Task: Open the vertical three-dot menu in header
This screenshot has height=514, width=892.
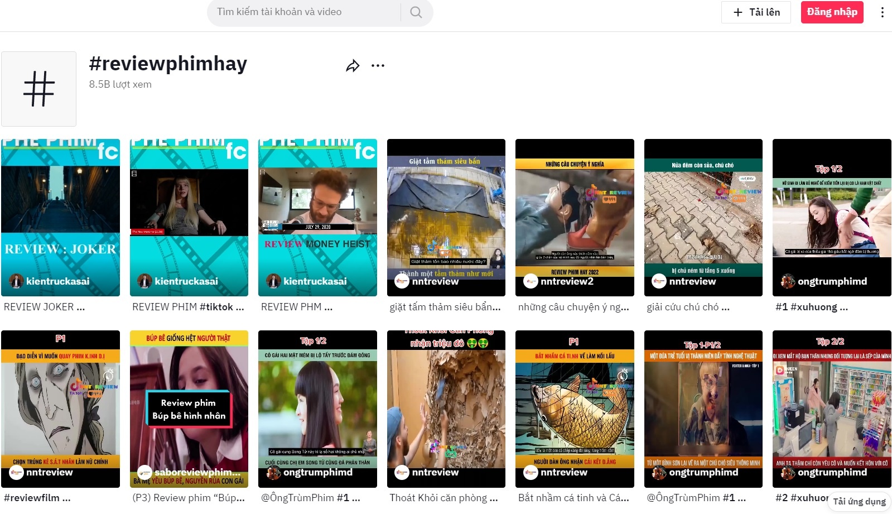Action: [882, 12]
